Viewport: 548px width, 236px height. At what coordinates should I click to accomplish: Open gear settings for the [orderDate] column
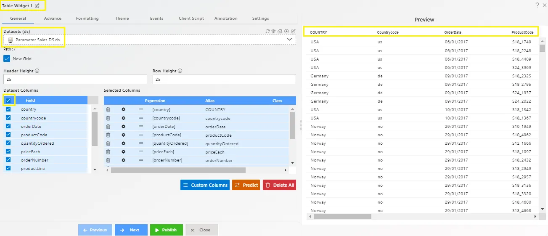(x=123, y=126)
